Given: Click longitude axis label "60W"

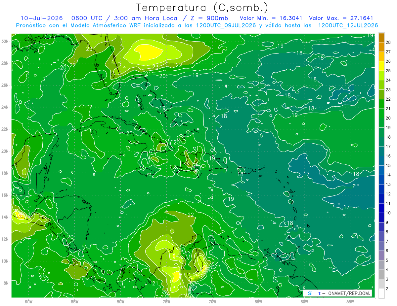Looking at the screenshot, I should click(x=304, y=302).
